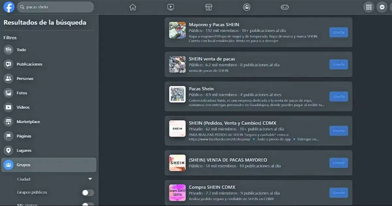Turn on the public groups filter switch
Screen dimensions: 392x206
point(88,192)
